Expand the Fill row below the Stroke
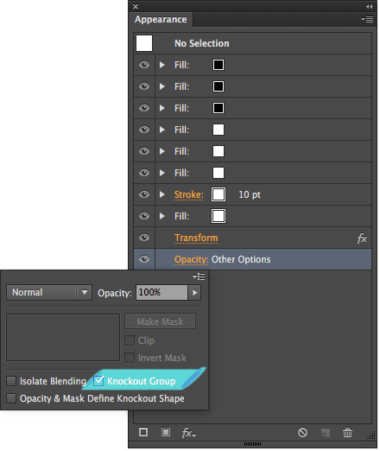Screen dimensions: 380x451 point(162,216)
